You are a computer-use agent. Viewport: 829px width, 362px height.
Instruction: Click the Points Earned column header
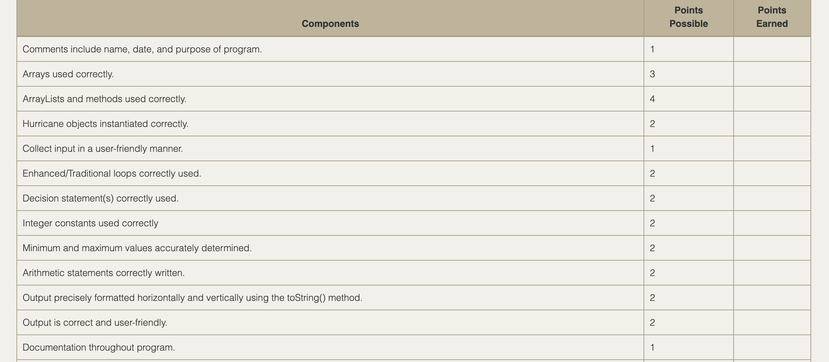[x=772, y=17]
